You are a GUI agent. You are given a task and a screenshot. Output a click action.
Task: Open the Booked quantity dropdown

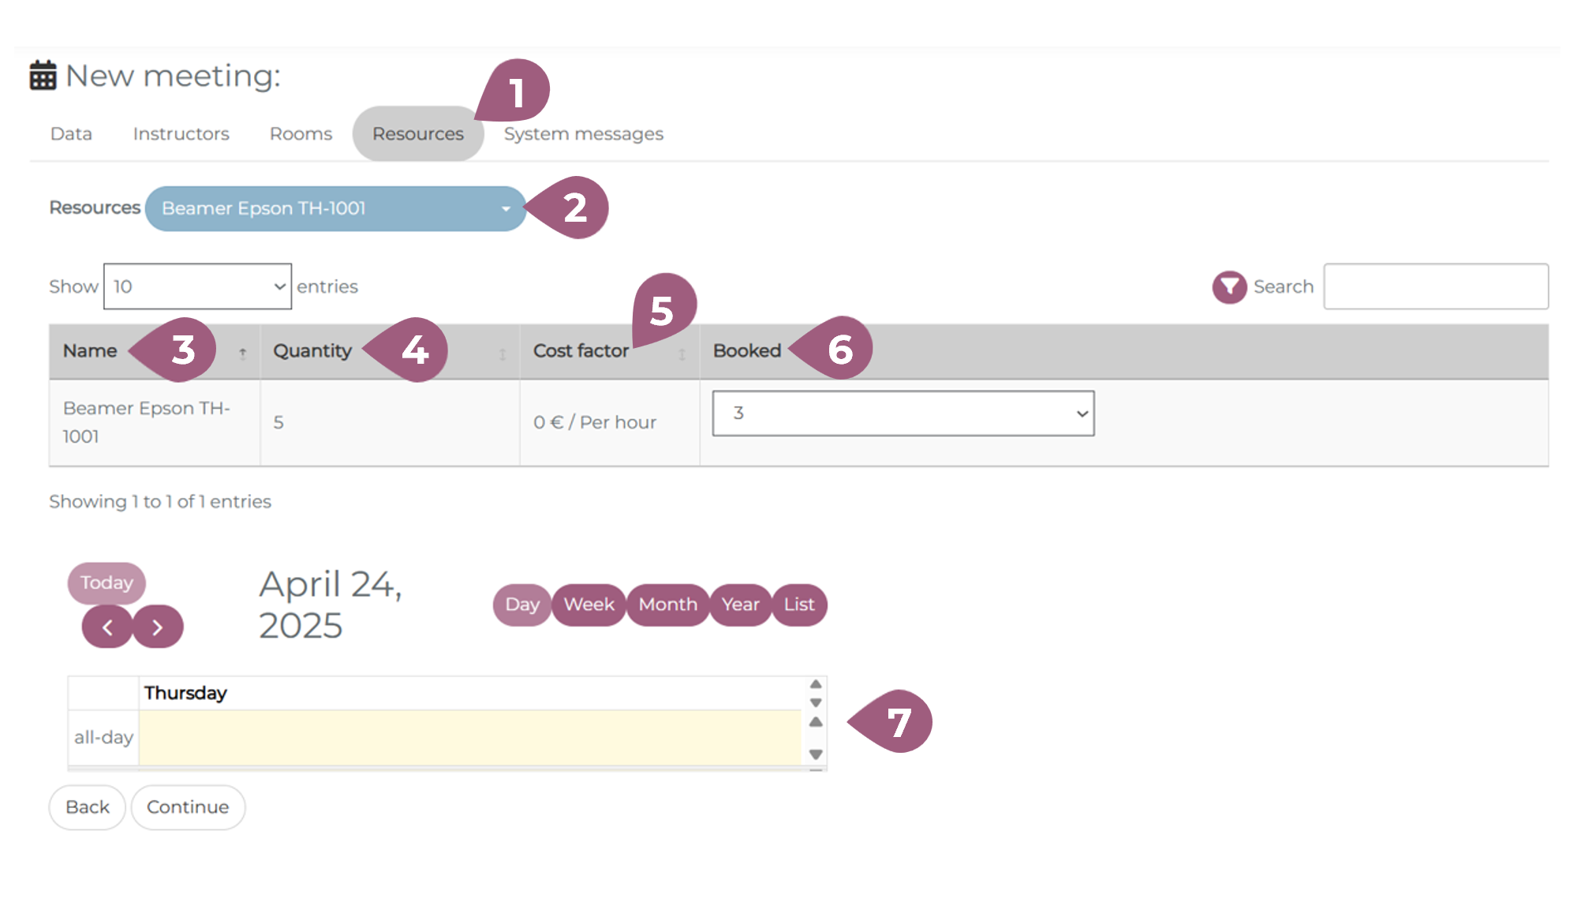pos(903,413)
